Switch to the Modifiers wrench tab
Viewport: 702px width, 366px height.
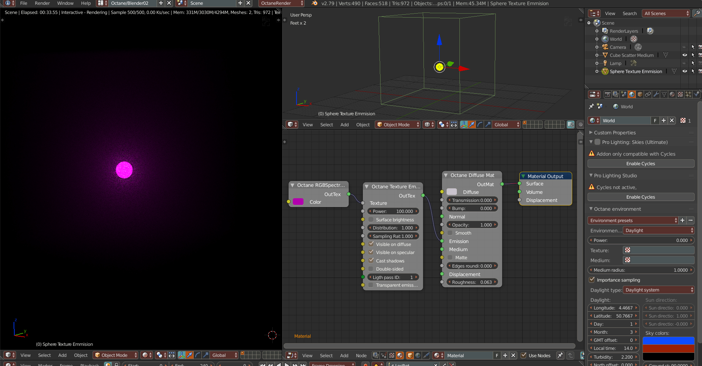coord(656,94)
